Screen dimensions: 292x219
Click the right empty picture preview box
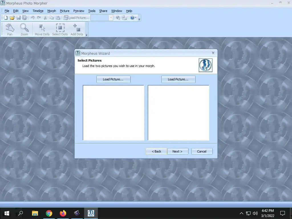179,113
